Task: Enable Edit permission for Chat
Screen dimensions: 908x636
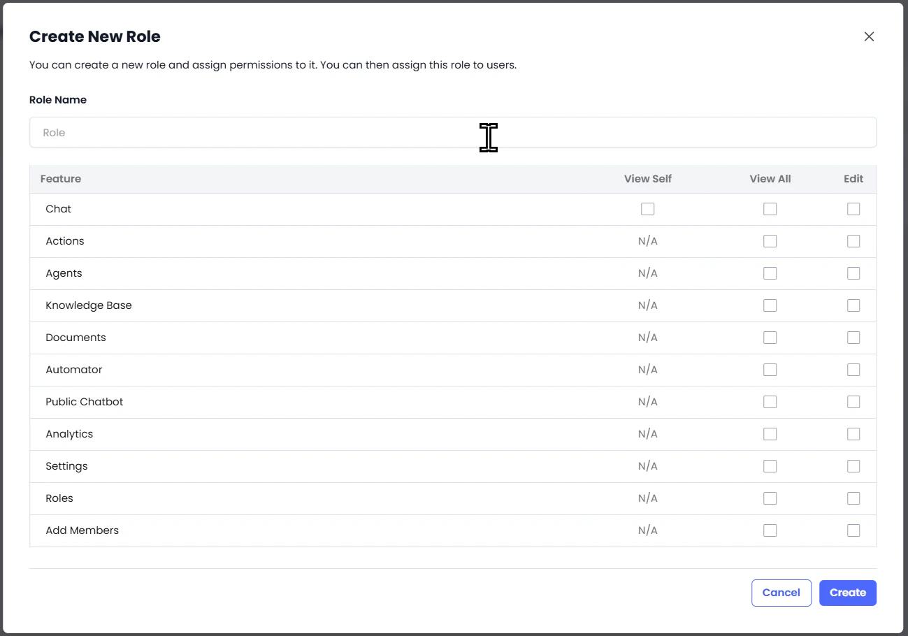Action: click(853, 209)
